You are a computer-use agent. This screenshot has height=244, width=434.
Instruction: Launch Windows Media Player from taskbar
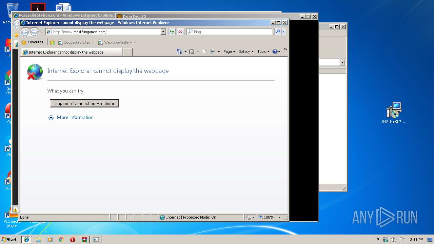click(x=50, y=239)
